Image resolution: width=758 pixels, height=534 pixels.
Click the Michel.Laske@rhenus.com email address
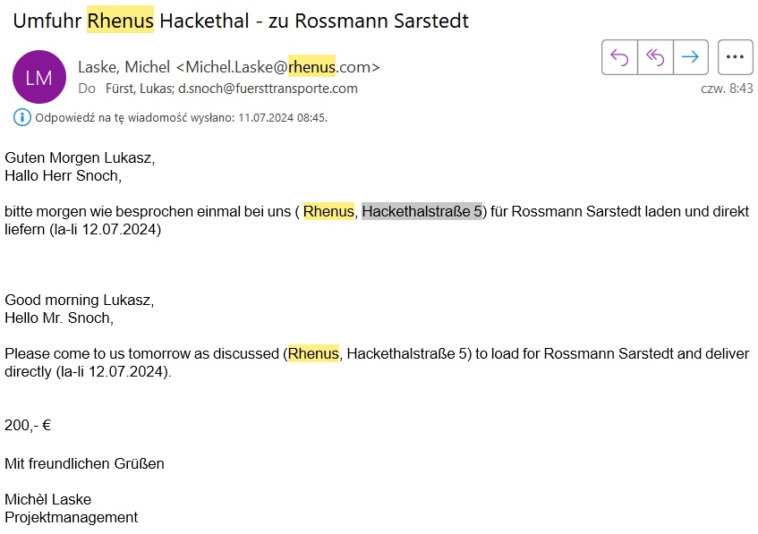(x=278, y=67)
